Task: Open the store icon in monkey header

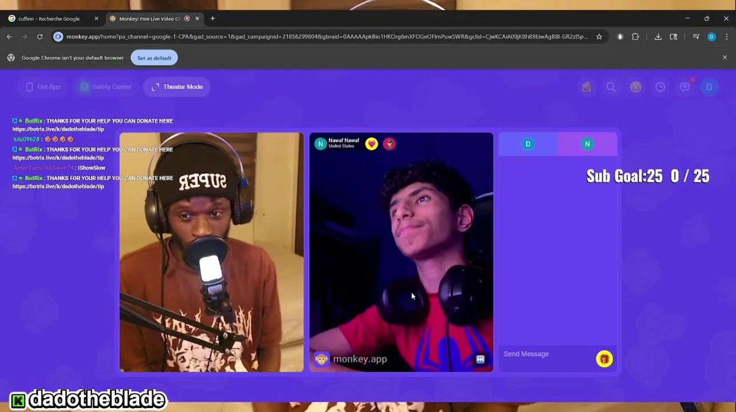Action: [x=586, y=87]
